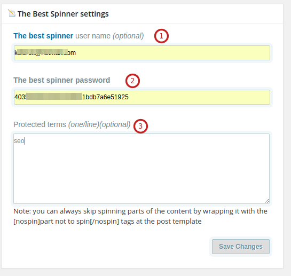
Task: Click the blurred portion of the password
Action: click(54, 97)
